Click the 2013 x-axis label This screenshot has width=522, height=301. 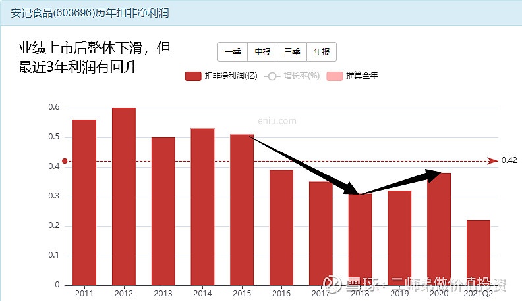point(163,294)
